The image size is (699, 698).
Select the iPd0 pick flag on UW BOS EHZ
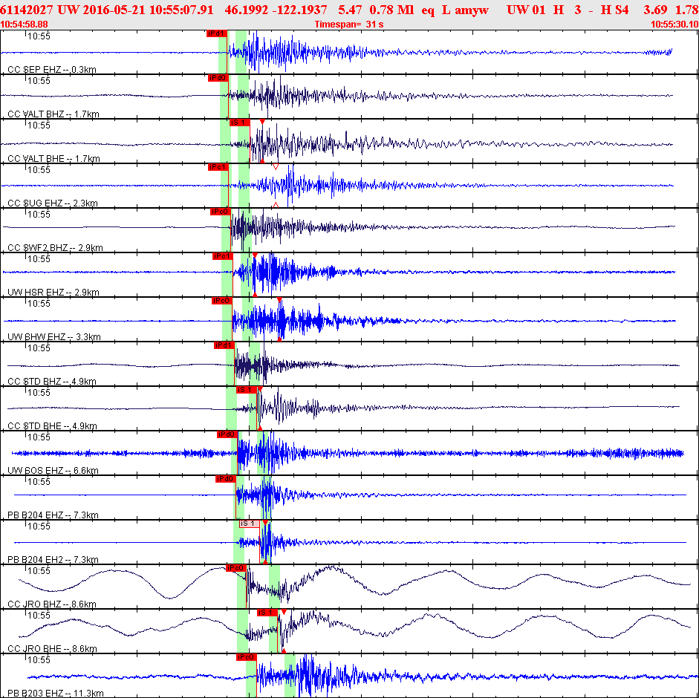tap(227, 434)
